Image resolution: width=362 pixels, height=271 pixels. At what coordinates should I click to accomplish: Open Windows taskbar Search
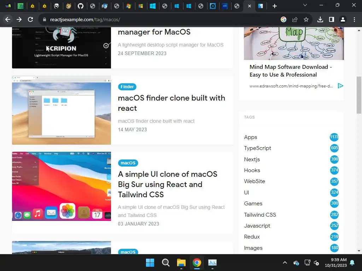pyautogui.click(x=165, y=263)
